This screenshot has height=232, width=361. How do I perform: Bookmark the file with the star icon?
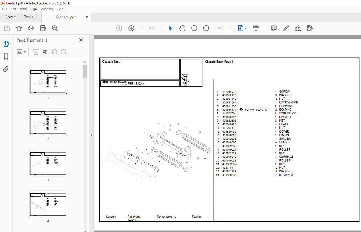coord(19,28)
